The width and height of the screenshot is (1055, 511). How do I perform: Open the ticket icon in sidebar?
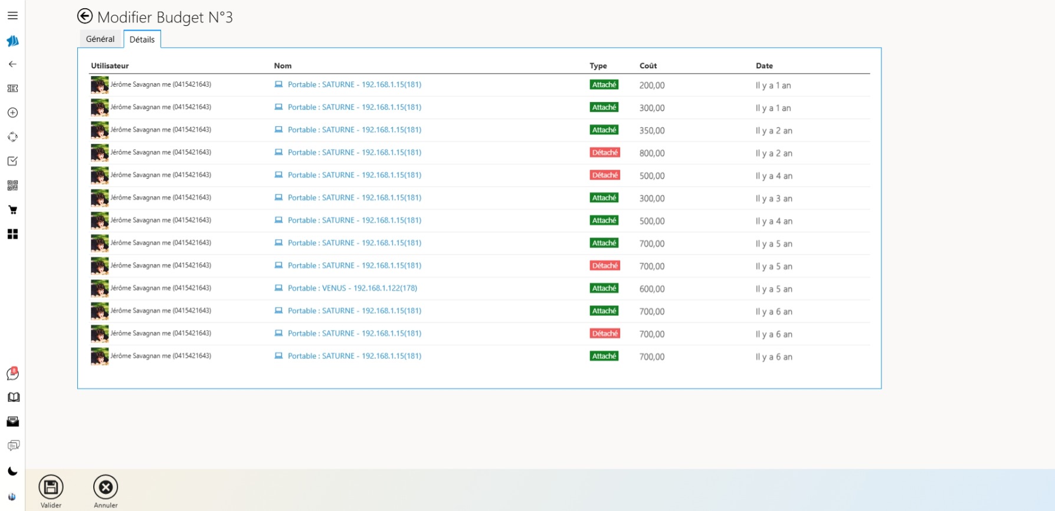pos(12,88)
